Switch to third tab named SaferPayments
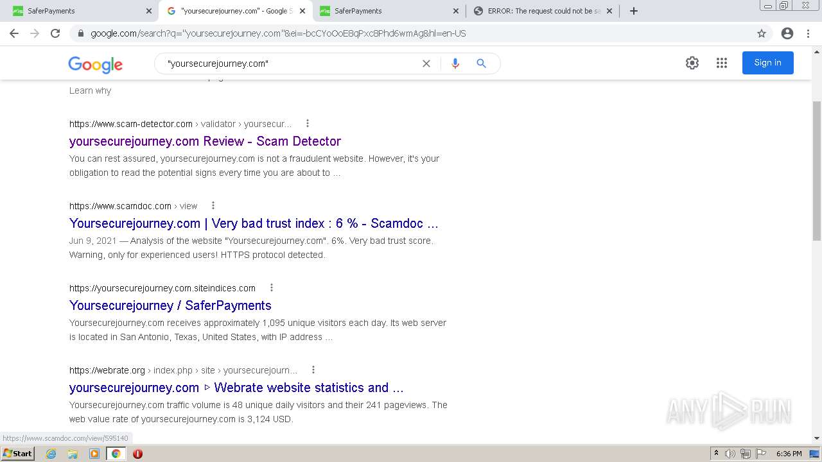 [389, 11]
